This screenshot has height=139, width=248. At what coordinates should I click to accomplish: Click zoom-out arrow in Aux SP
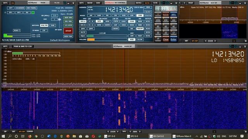tap(205, 41)
